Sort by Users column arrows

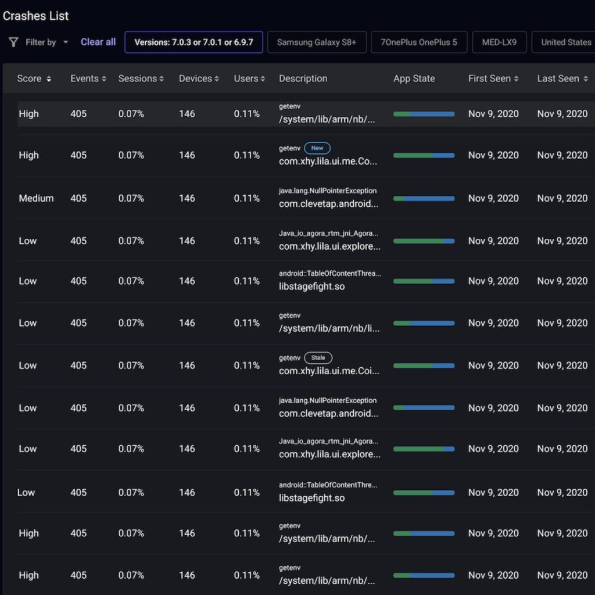pyautogui.click(x=263, y=79)
